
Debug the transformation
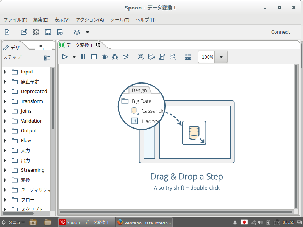coord(114,57)
